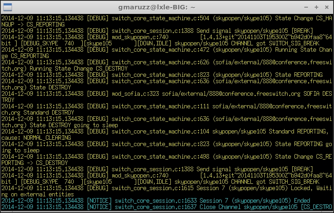The image size is (334, 213).
Task: Click 'PORTING -> CS_DESTROY' text
Action: click(x=35, y=163)
